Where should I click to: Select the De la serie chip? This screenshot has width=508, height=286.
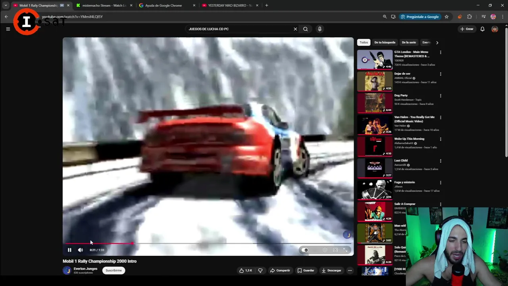(409, 43)
